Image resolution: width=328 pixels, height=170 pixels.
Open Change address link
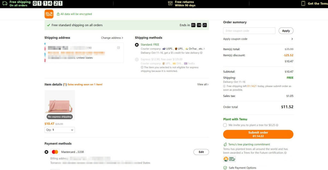[x=112, y=38]
